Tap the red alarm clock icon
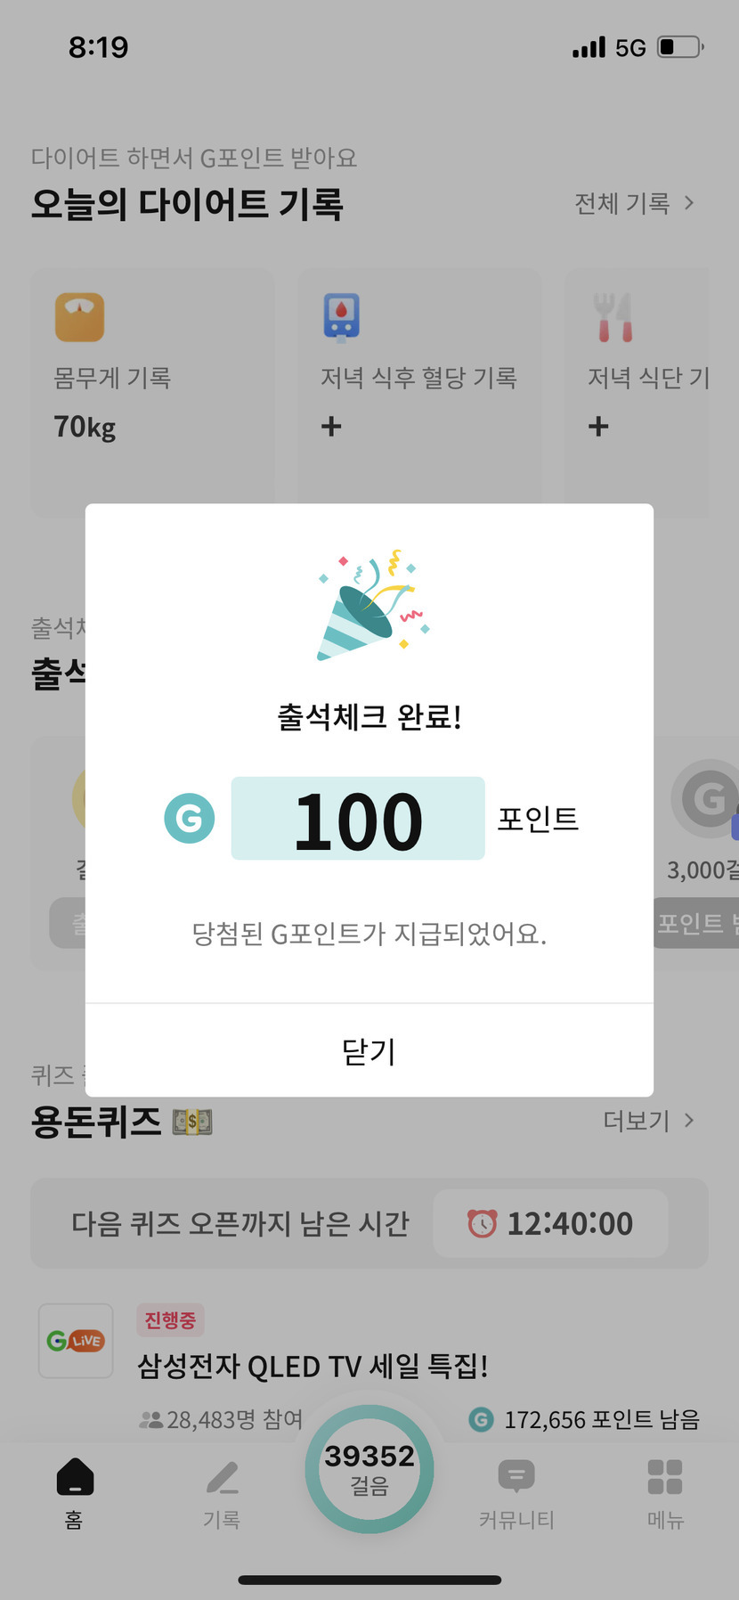Viewport: 739px width, 1600px height. pyautogui.click(x=483, y=1223)
